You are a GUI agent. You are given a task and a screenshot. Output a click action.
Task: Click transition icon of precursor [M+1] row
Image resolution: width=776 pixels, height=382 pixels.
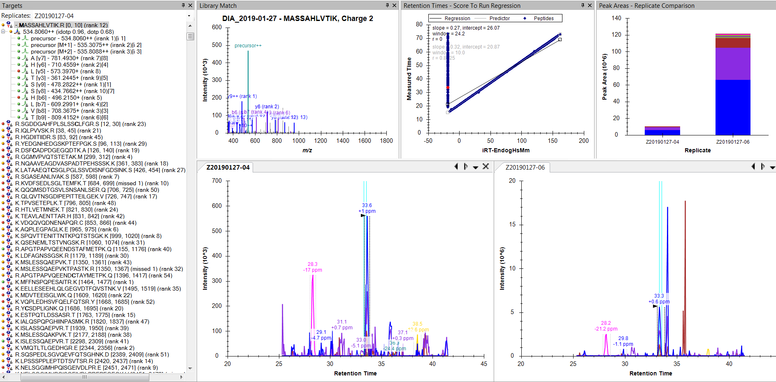(x=25, y=45)
